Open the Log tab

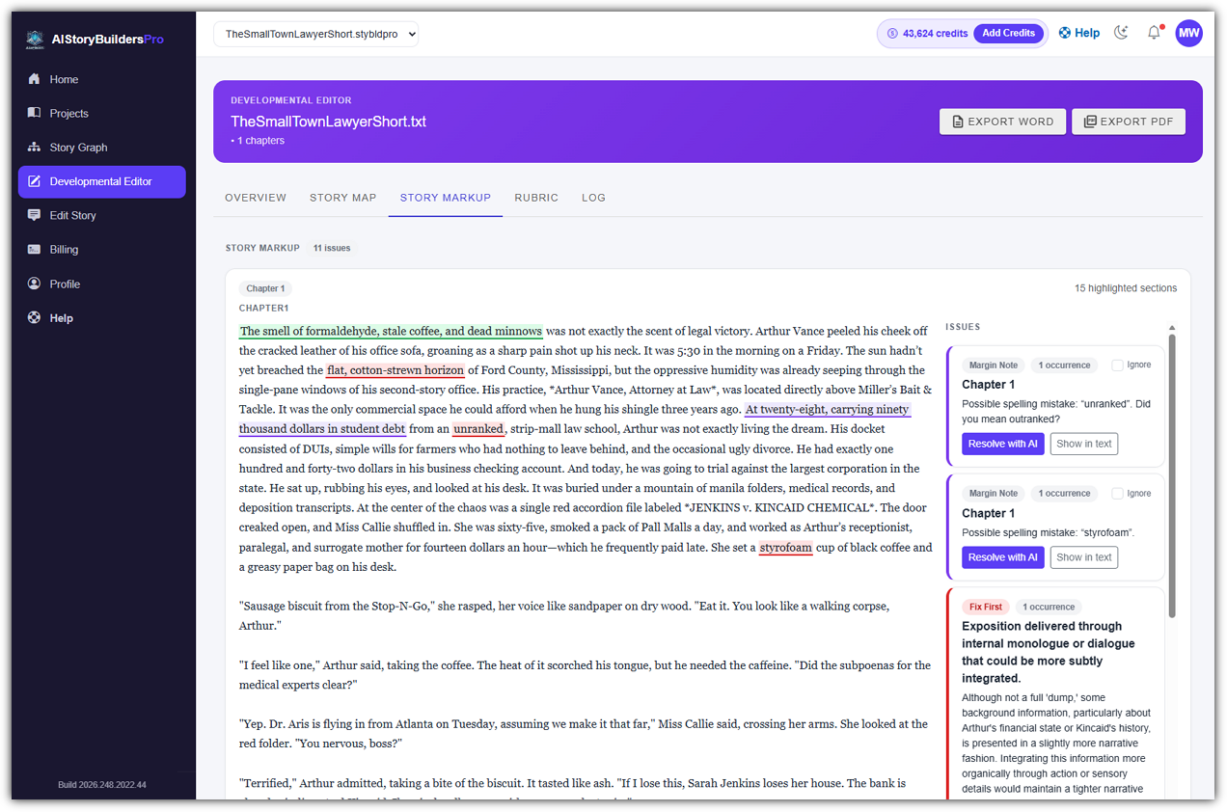tap(594, 198)
